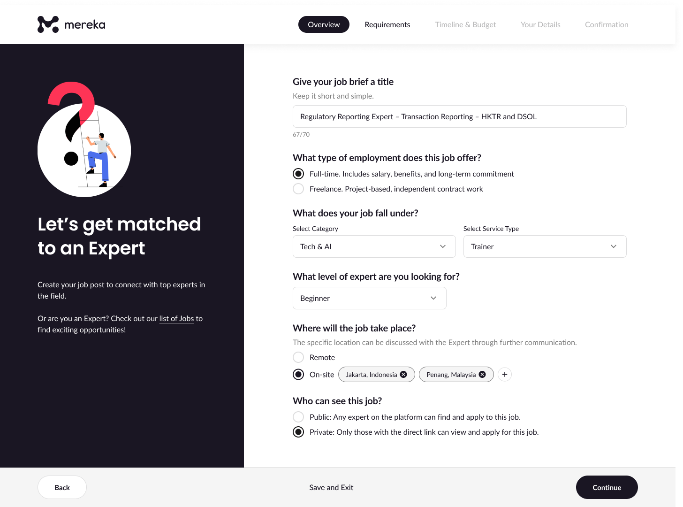
Task: Click the Mereka logo icon
Action: (48, 24)
